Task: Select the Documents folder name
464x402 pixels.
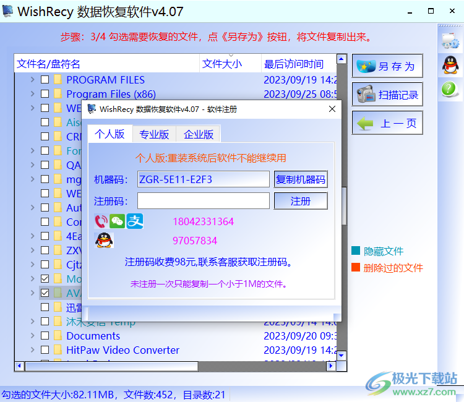Action: click(x=93, y=336)
